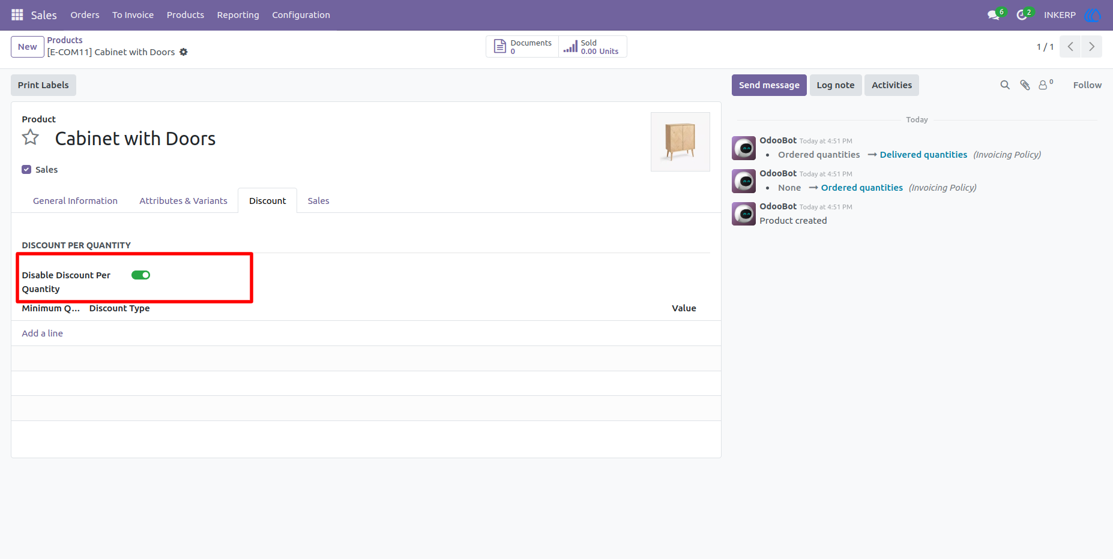
Task: Go to the previous record
Action: pos(1070,47)
